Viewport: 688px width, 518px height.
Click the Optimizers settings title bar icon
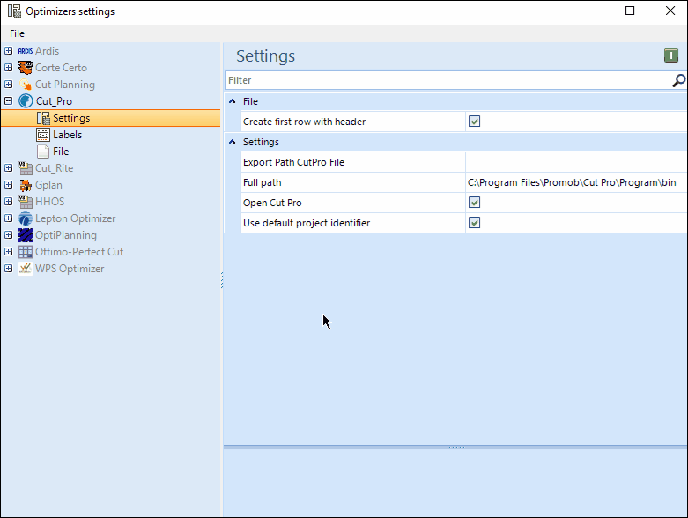(x=14, y=11)
